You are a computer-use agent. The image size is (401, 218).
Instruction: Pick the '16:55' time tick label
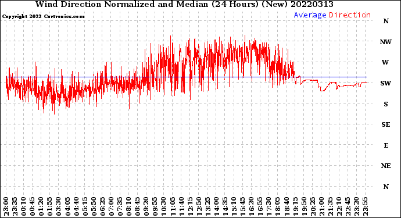[x=260, y=206]
